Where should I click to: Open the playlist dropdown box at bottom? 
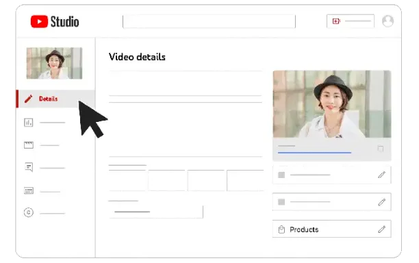(156, 212)
